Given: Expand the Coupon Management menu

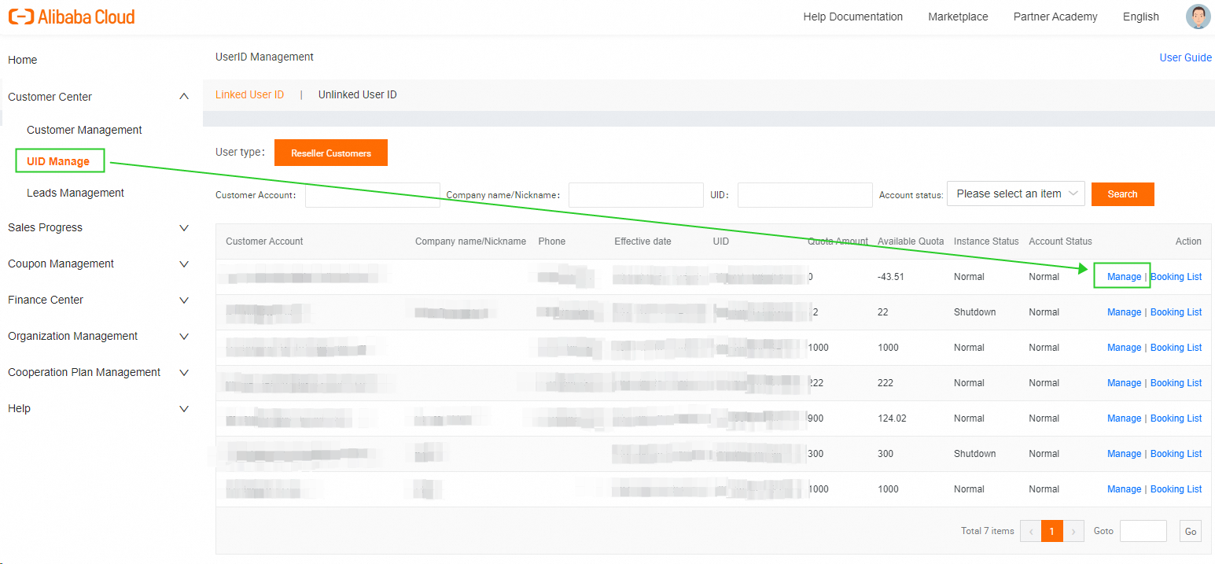Looking at the screenshot, I should pyautogui.click(x=184, y=264).
